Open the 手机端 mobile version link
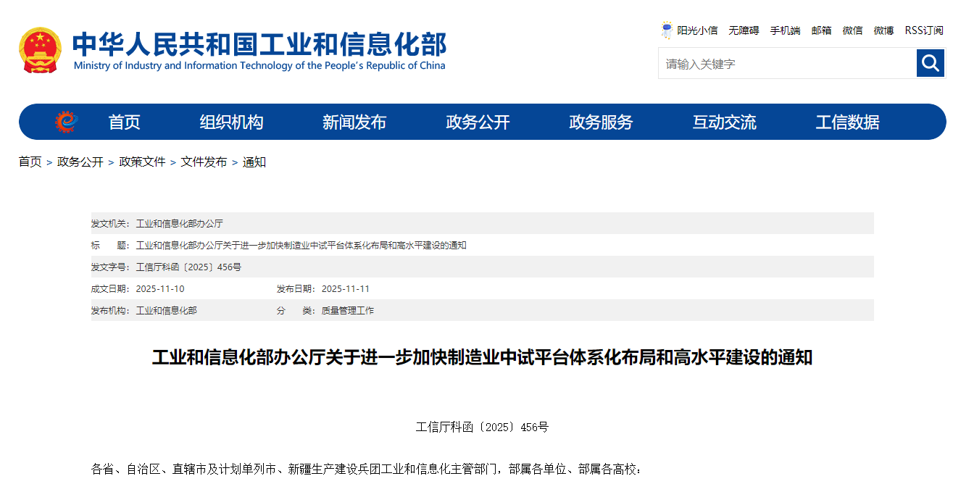 (x=785, y=30)
